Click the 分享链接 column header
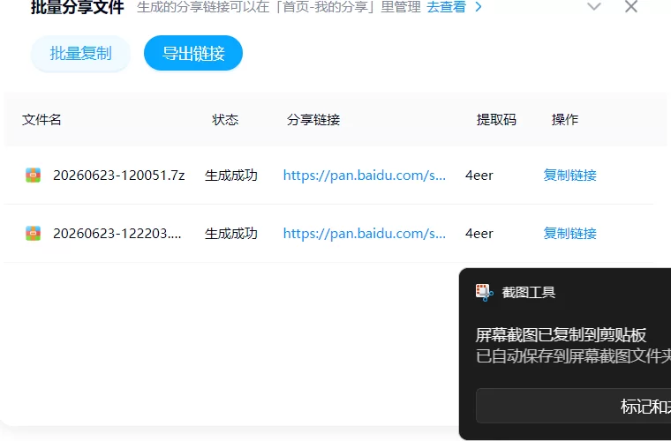671x441 pixels. point(313,120)
